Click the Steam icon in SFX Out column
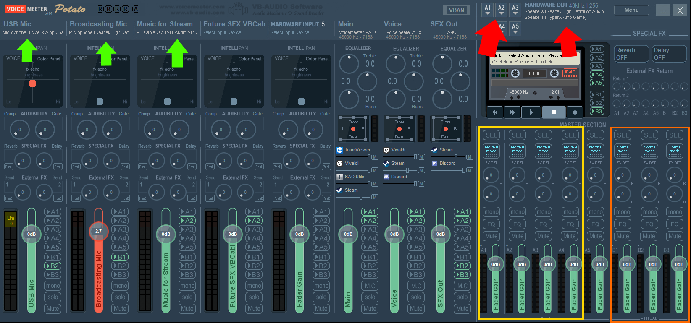691x323 pixels. [434, 150]
